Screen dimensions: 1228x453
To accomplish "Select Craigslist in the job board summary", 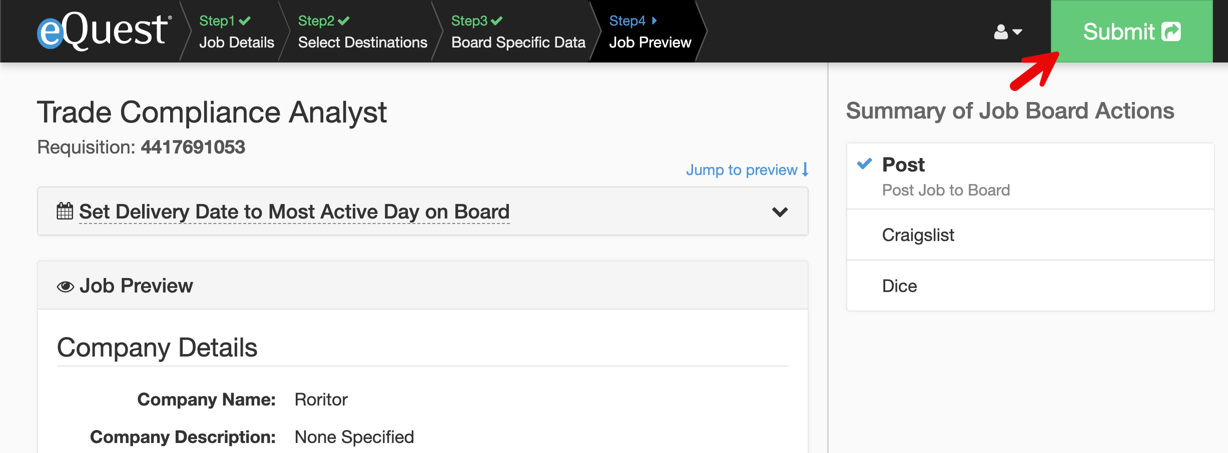I will [918, 234].
